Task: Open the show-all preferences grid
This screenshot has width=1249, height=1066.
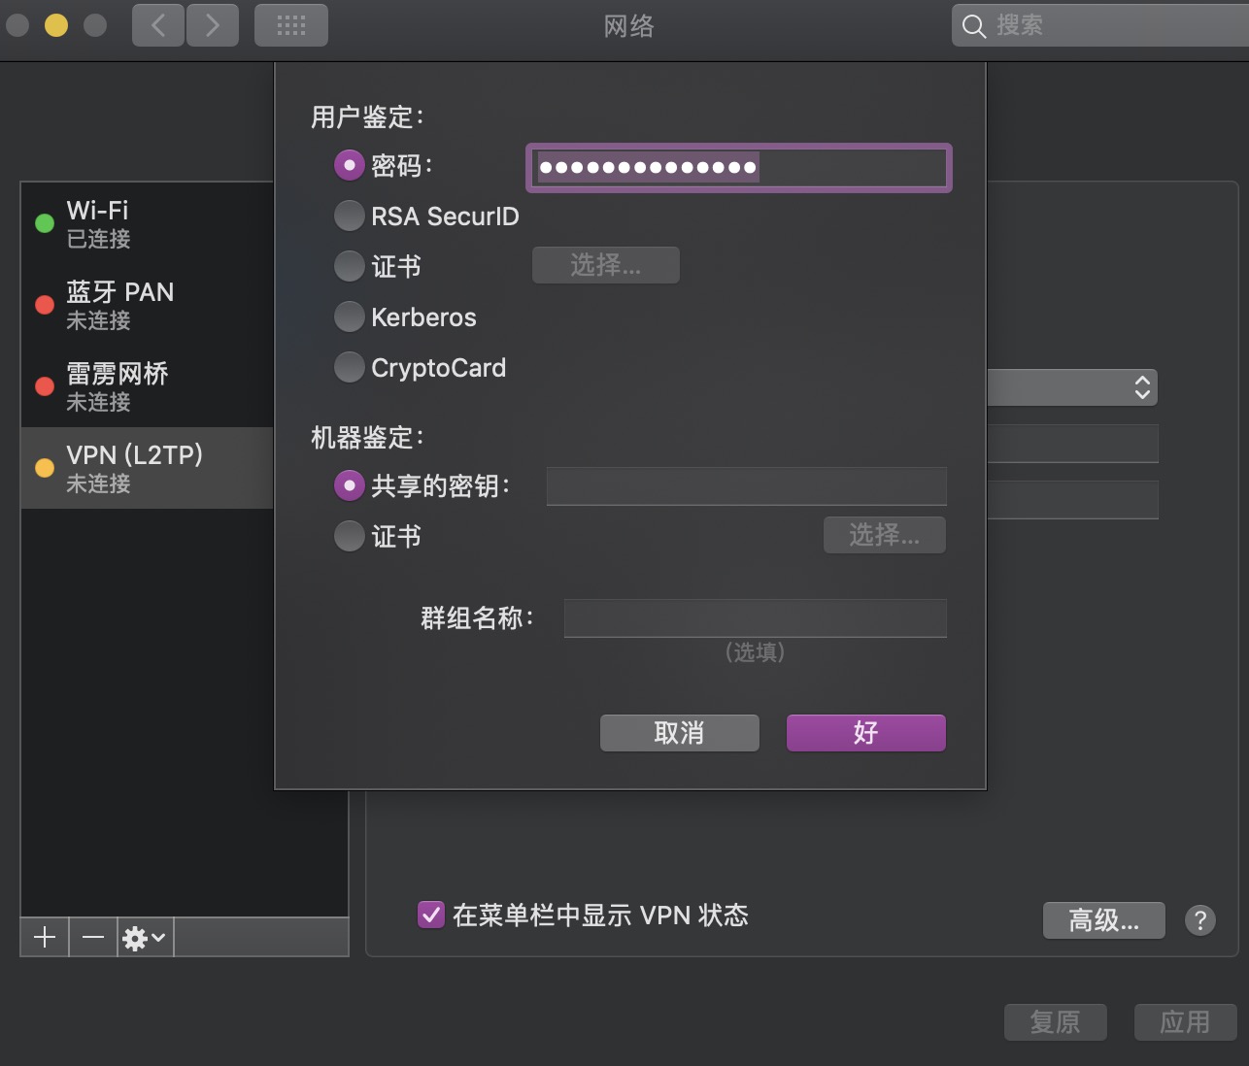Action: pos(291,25)
